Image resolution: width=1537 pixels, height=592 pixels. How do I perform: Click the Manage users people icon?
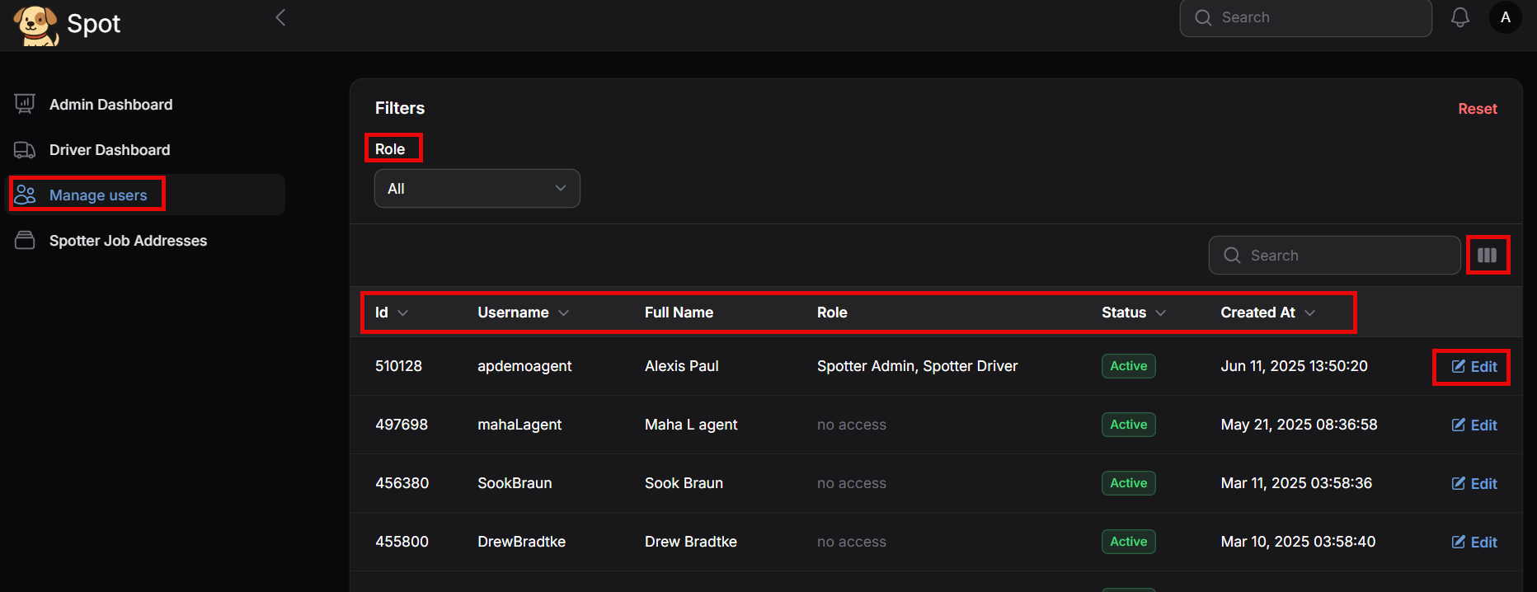25,195
